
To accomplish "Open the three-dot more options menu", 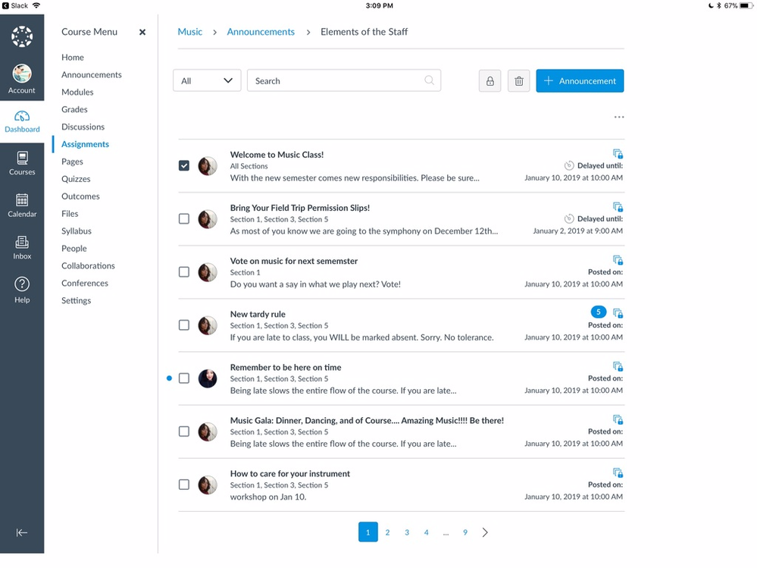I will [618, 118].
